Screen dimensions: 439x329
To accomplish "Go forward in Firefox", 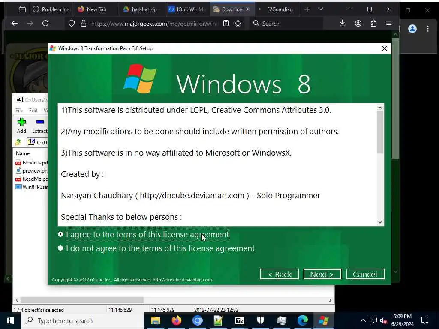I will 30,24.
